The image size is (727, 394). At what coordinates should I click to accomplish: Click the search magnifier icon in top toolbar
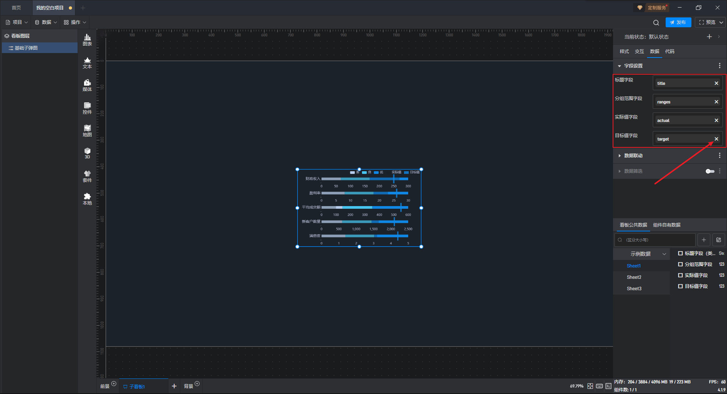click(x=656, y=22)
